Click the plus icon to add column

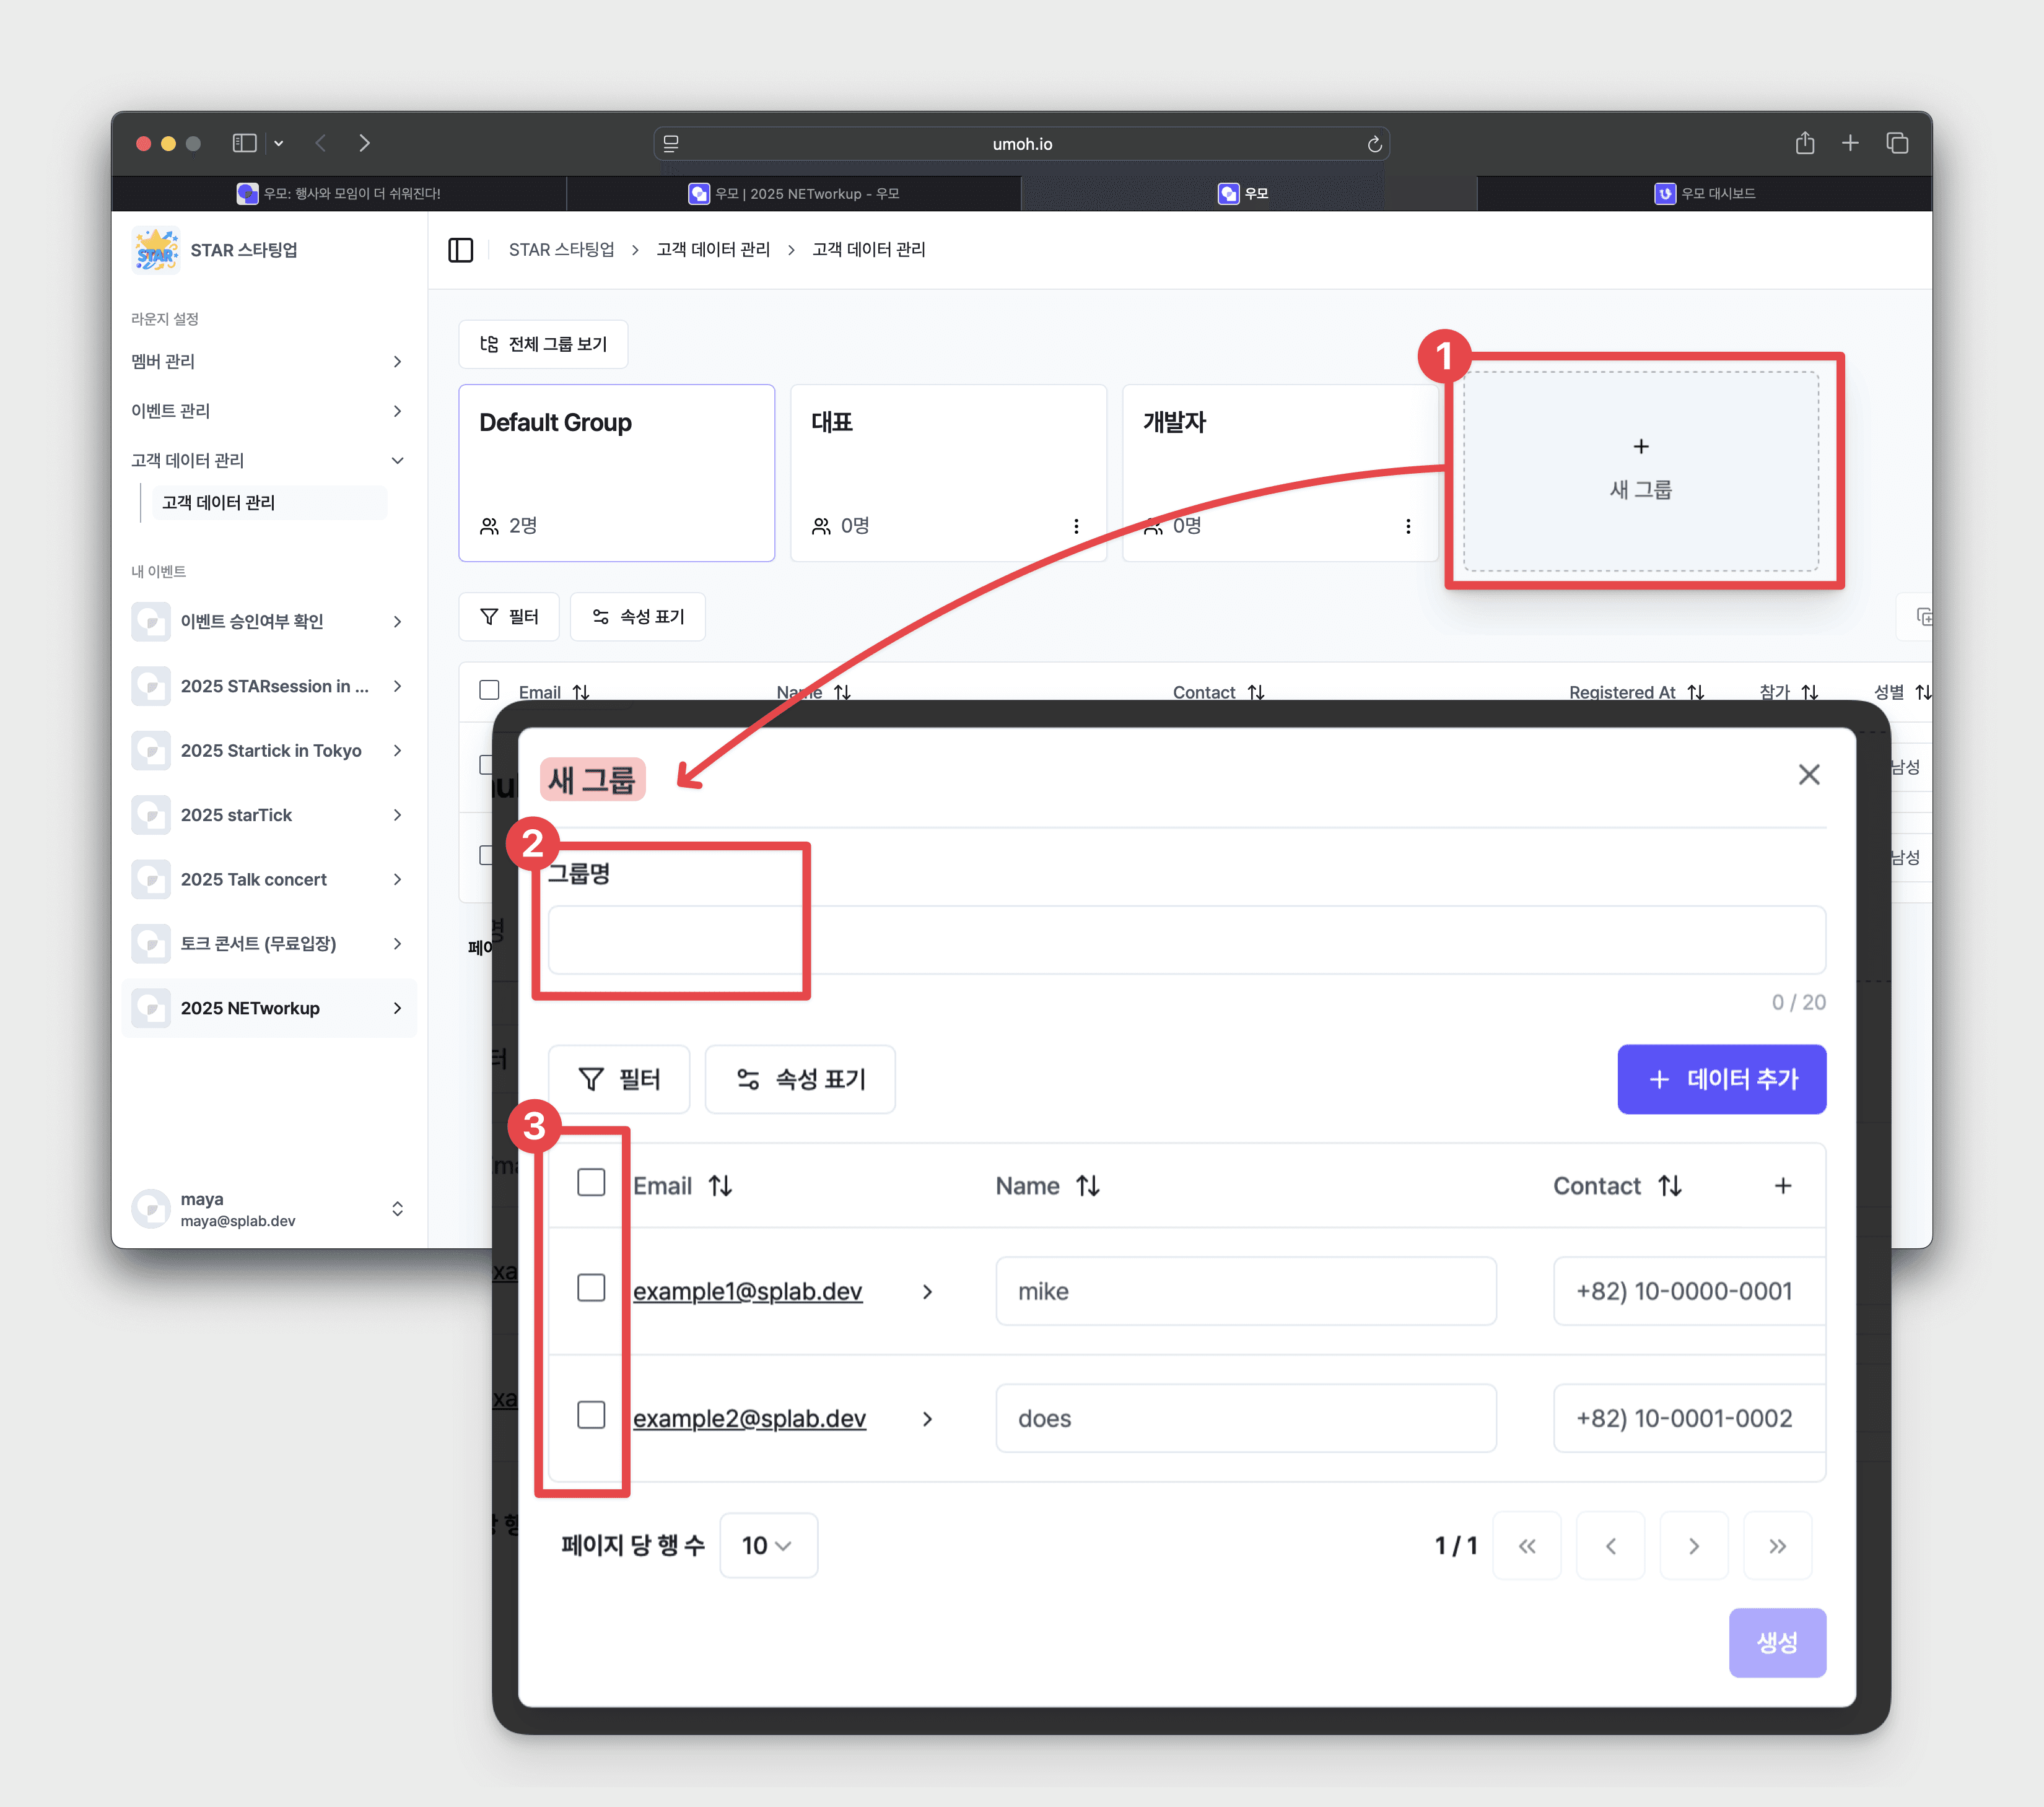pos(1782,1186)
